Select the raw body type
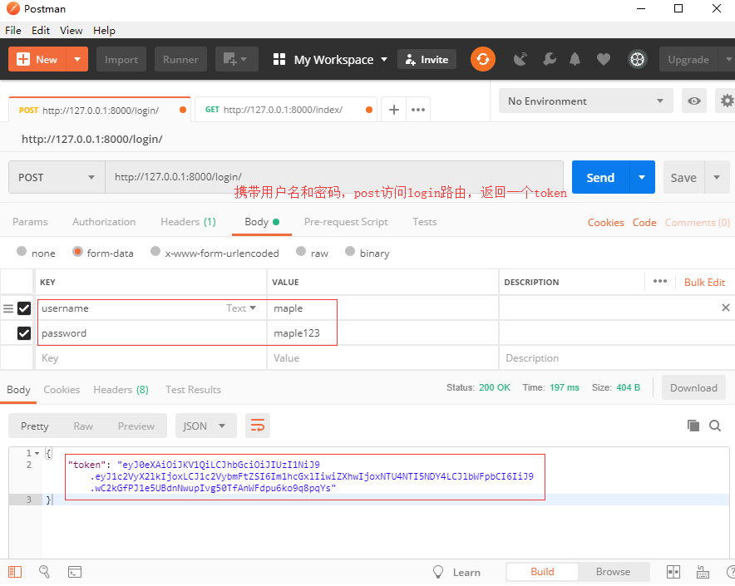This screenshot has width=735, height=586. (x=301, y=251)
